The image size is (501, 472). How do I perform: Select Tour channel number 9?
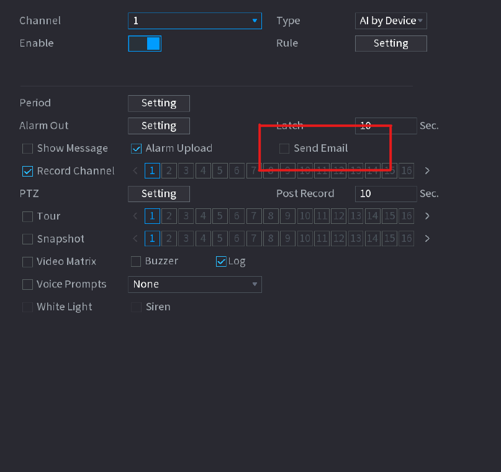(287, 216)
